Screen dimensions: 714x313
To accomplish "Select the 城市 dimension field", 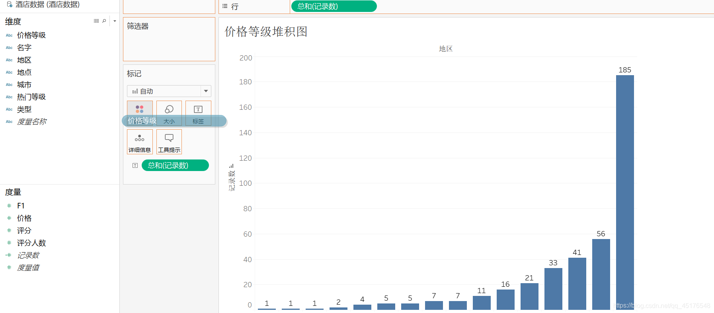I will click(24, 84).
